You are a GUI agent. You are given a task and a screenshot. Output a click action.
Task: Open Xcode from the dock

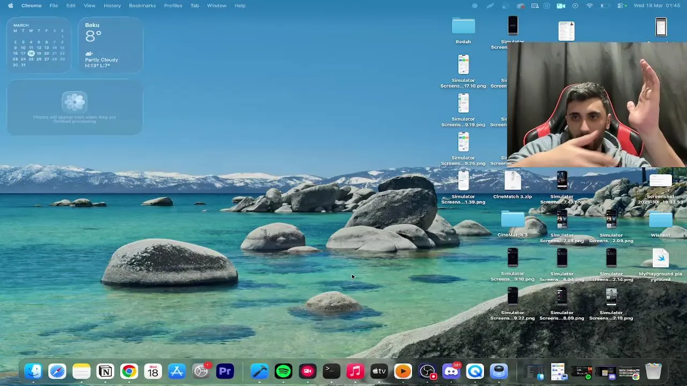point(260,371)
